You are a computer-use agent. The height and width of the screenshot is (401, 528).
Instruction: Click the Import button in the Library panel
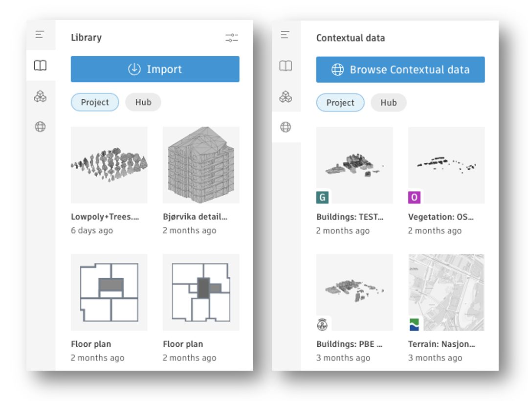click(x=154, y=69)
